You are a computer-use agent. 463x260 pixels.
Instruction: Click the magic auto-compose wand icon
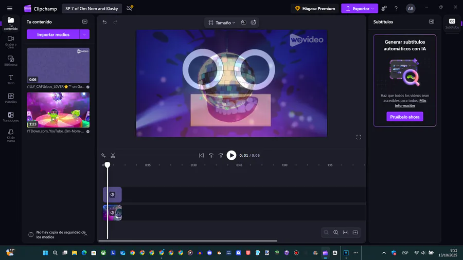pyautogui.click(x=103, y=155)
